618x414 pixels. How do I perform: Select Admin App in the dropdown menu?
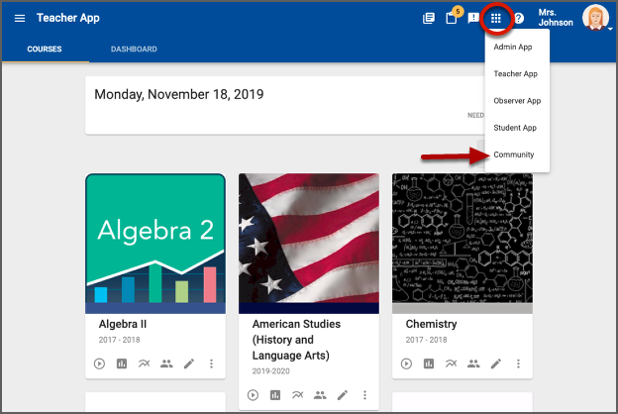click(x=513, y=47)
